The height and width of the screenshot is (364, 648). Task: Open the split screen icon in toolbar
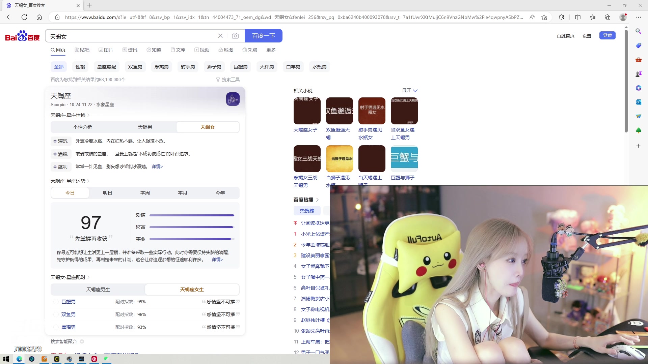[578, 17]
